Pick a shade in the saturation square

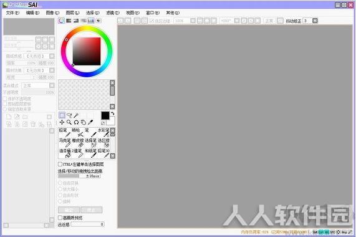pyautogui.click(x=87, y=51)
